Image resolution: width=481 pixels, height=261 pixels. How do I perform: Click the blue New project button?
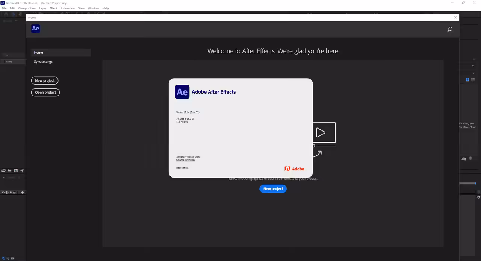click(273, 188)
